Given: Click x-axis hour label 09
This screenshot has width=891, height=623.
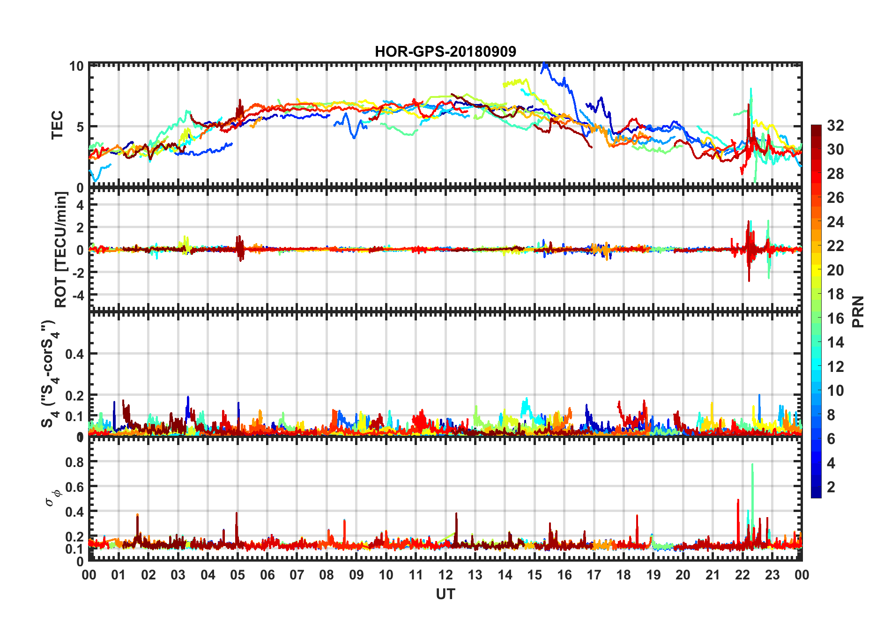Looking at the screenshot, I should (x=356, y=575).
